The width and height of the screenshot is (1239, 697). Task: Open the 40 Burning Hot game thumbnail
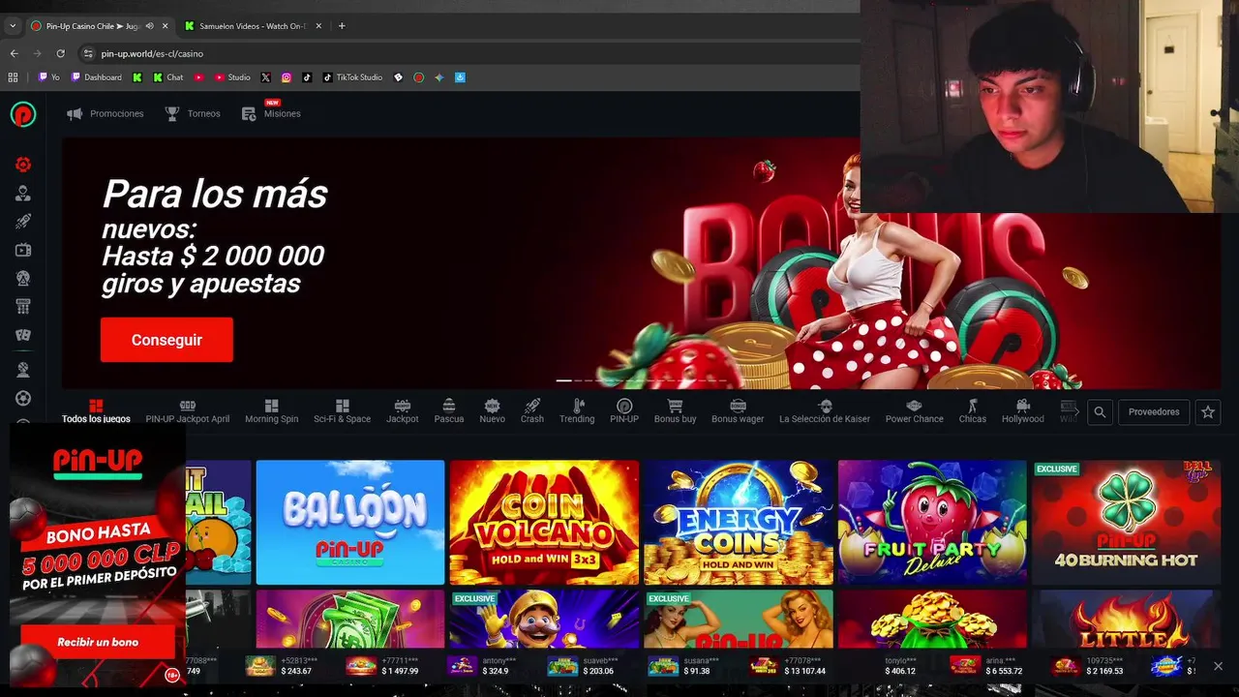point(1126,523)
